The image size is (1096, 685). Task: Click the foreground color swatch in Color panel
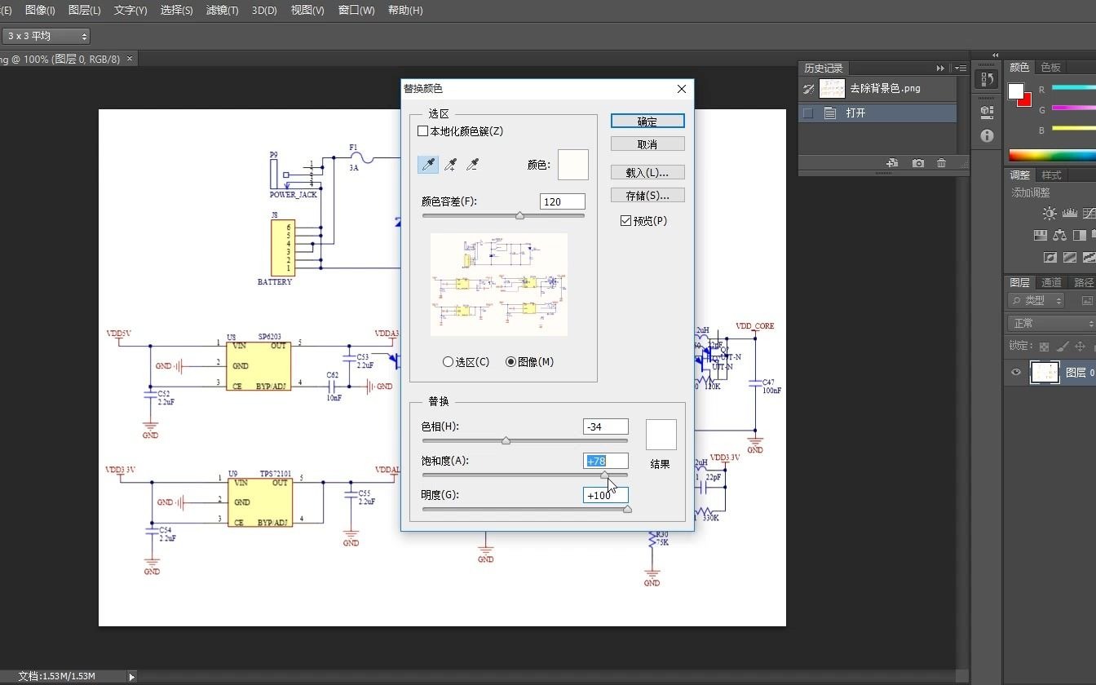click(x=1016, y=91)
